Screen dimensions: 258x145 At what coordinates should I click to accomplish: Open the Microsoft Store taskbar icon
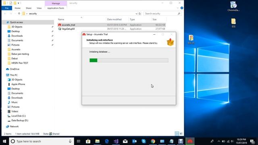pos(88,141)
